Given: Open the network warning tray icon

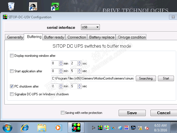Looking at the screenshot, I should (140, 128).
